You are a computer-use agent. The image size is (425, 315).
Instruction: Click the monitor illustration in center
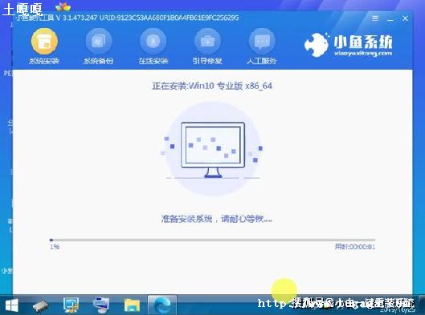[213, 150]
